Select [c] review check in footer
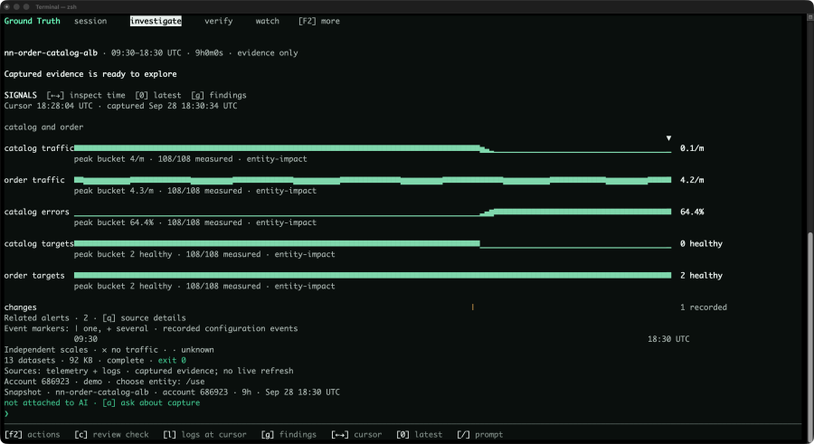This screenshot has height=444, width=814. click(111, 435)
